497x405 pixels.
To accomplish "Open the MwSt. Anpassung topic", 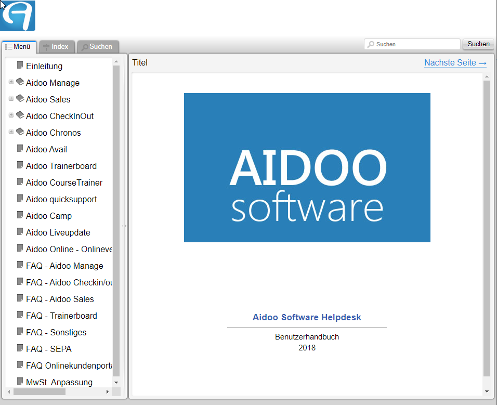I will pos(59,382).
